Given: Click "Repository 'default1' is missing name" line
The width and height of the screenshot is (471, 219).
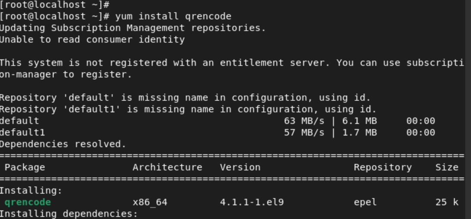Looking at the screenshot, I should (x=188, y=109).
